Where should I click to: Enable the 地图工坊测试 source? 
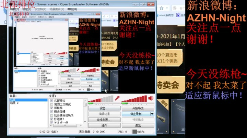pos(51,104)
